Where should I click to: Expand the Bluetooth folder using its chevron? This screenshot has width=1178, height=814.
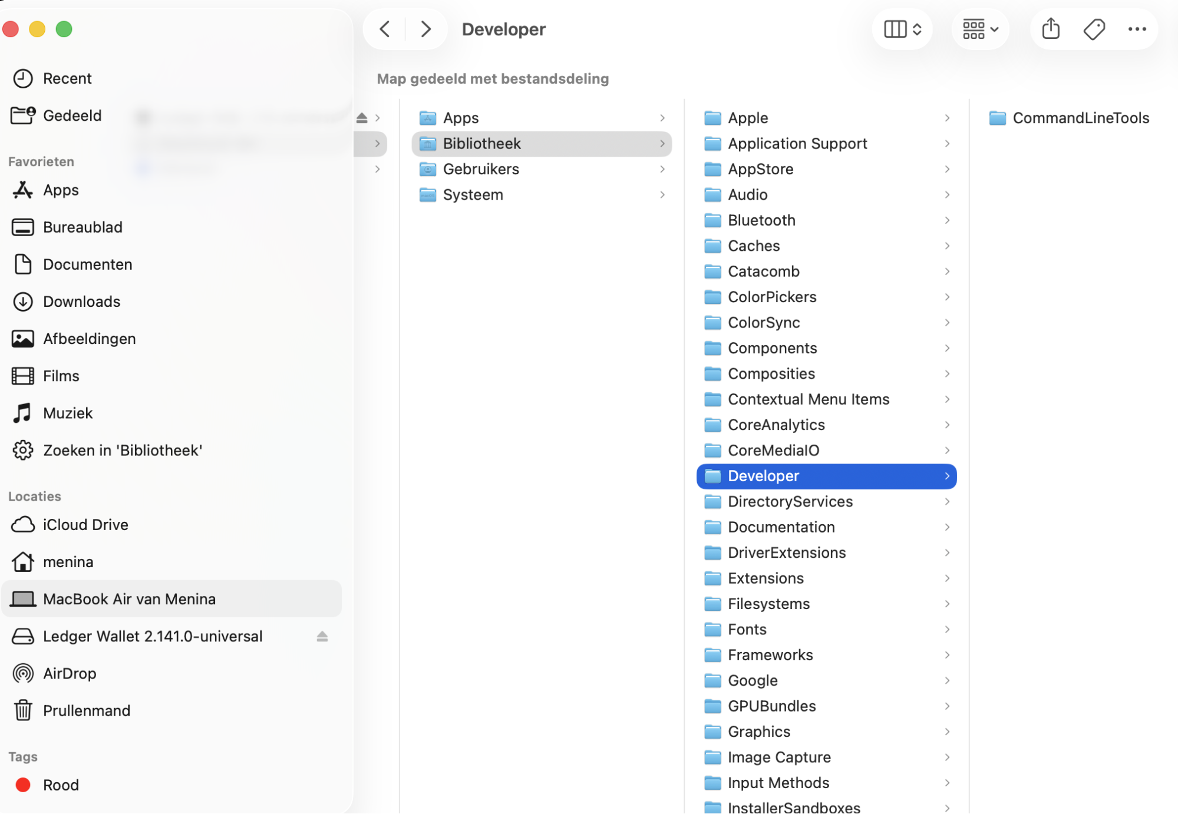pos(947,220)
